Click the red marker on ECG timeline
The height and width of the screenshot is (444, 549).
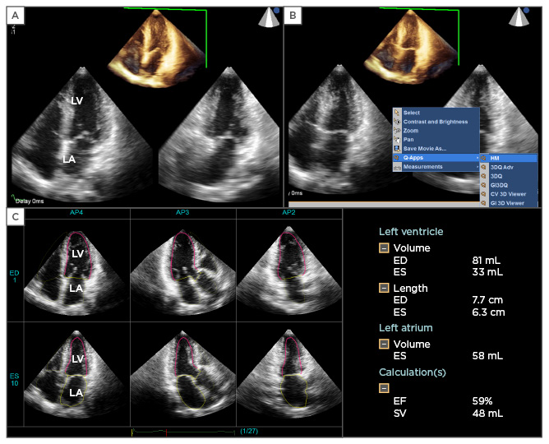[x=167, y=431]
